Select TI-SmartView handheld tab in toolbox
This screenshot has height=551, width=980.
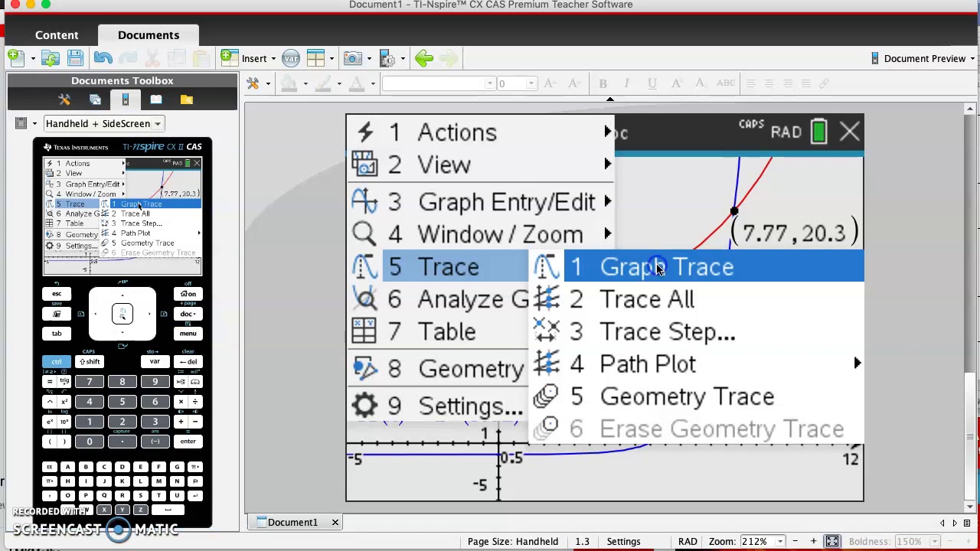[x=126, y=99]
